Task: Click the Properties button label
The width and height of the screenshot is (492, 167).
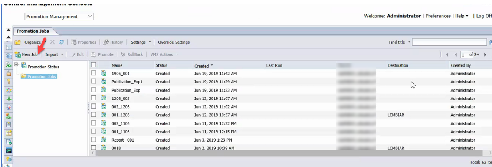Action: coord(87,42)
